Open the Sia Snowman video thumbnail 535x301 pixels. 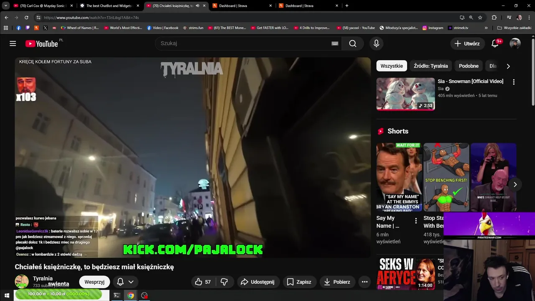pyautogui.click(x=405, y=94)
